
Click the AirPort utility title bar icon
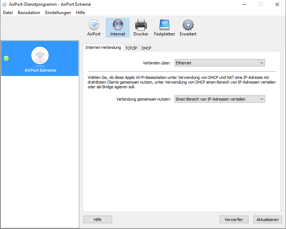pyautogui.click(x=4, y=4)
